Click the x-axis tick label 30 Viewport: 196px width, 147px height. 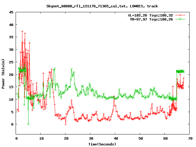tap(91, 138)
